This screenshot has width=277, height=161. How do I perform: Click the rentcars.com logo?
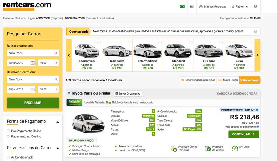pos(27,6)
